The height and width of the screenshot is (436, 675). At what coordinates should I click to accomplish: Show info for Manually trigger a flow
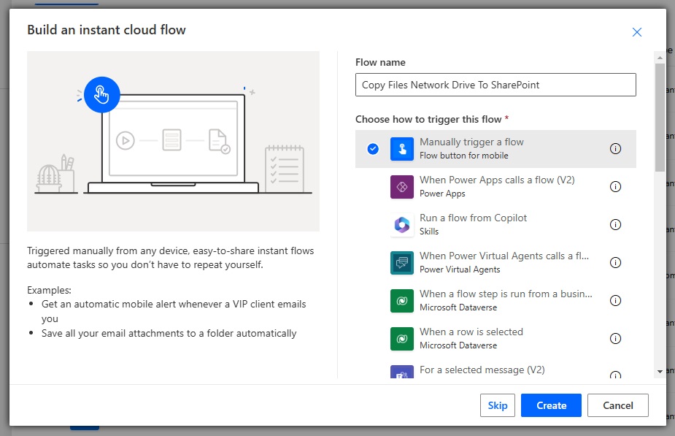[x=615, y=149]
